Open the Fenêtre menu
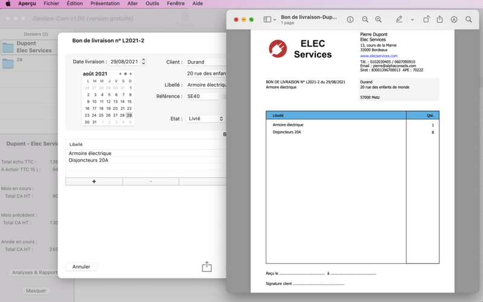Image resolution: width=483 pixels, height=302 pixels. point(176,4)
